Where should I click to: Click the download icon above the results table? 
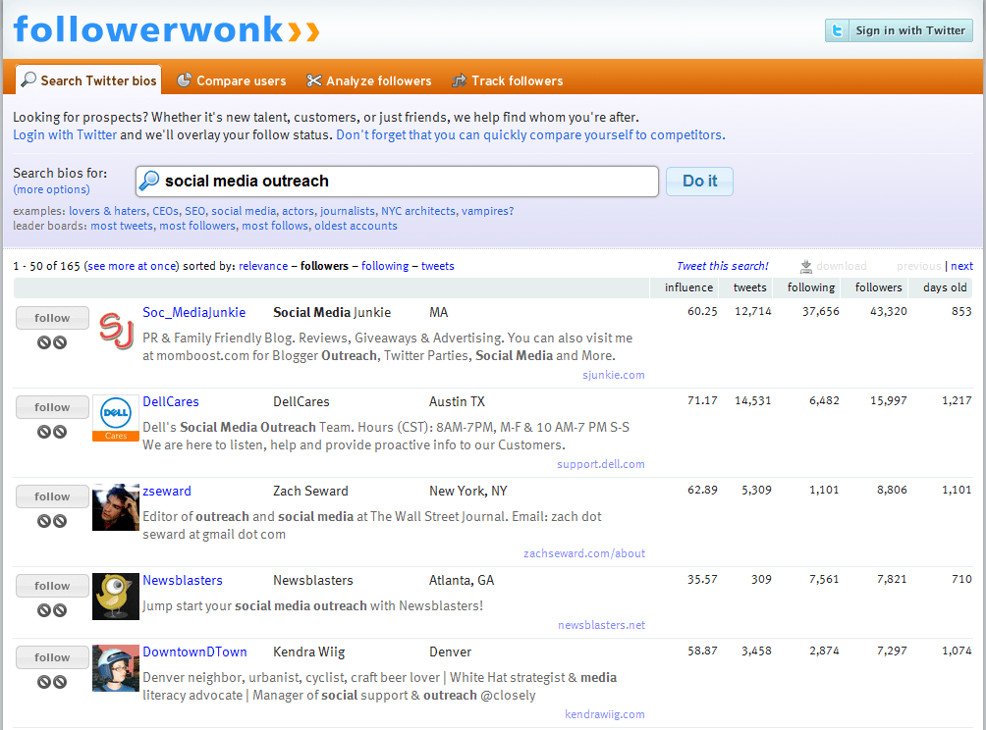coord(807,266)
